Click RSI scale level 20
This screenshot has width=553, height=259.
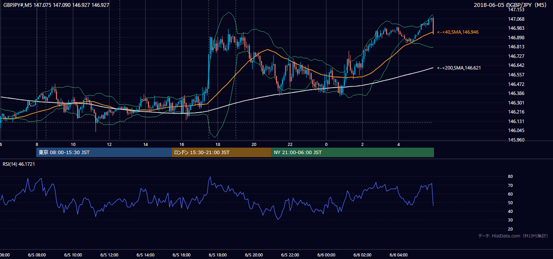pyautogui.click(x=510, y=229)
